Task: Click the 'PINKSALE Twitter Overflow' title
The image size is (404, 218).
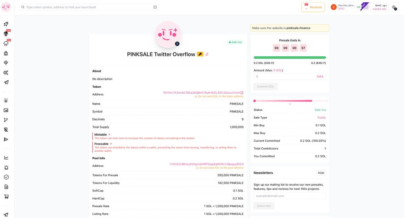Action: tap(161, 54)
